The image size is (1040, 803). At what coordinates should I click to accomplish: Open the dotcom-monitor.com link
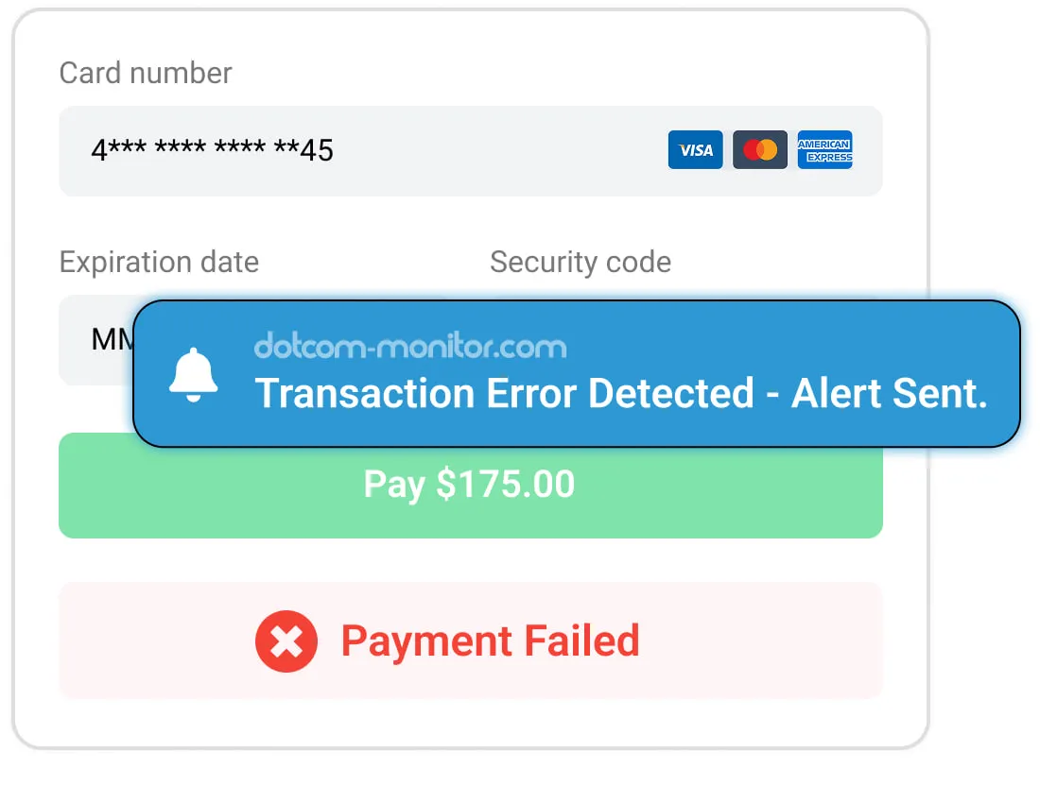pyautogui.click(x=410, y=347)
